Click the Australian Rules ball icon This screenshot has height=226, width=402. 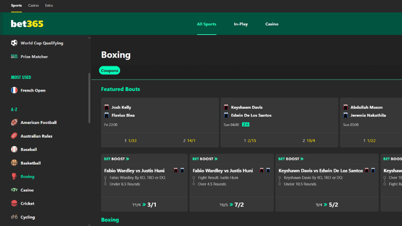click(14, 136)
